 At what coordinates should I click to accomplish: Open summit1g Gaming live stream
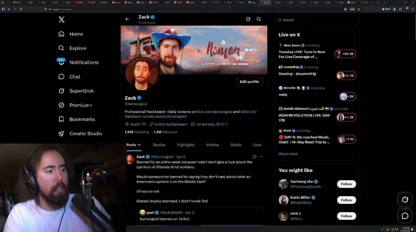coord(297,74)
